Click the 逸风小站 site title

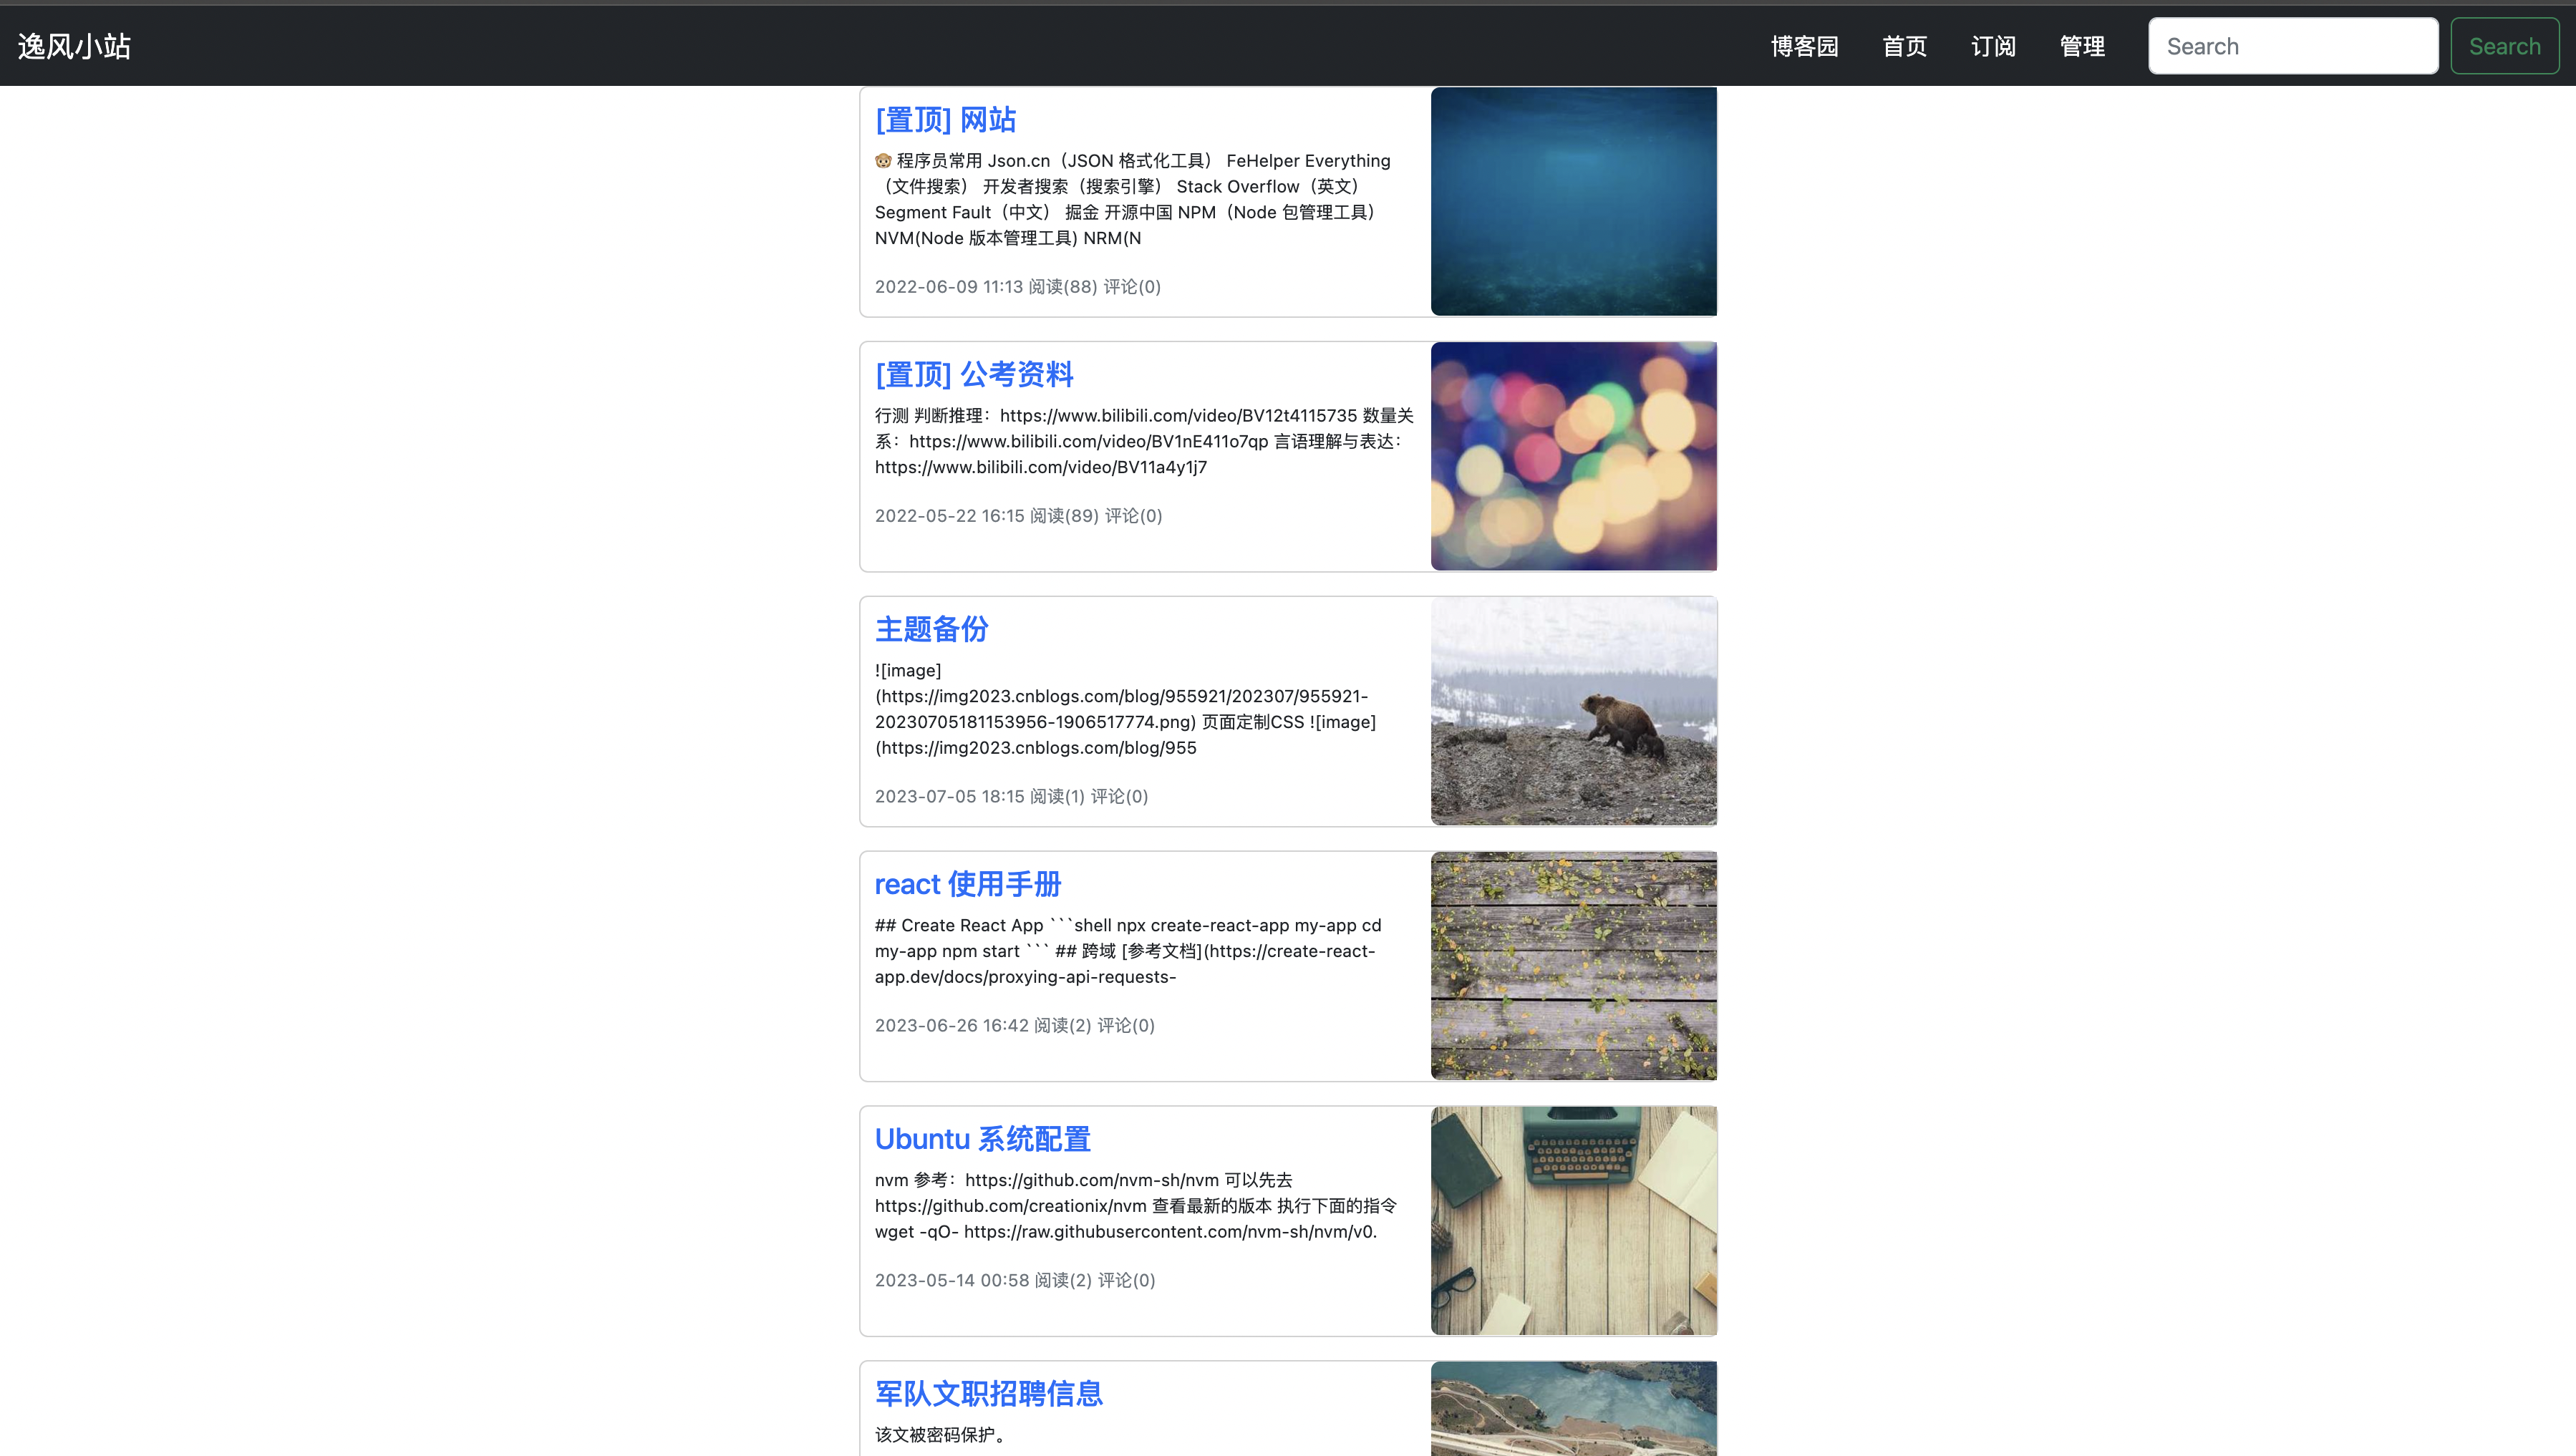[74, 46]
